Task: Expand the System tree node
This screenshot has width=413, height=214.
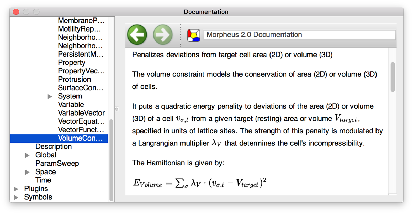Action: [x=50, y=96]
